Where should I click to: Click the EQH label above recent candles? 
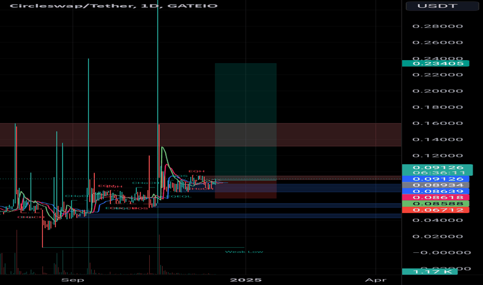(x=196, y=171)
